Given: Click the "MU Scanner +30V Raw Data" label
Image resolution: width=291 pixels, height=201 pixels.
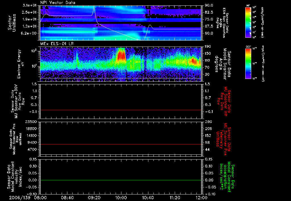Looking at the screenshot, I should click(18, 101).
